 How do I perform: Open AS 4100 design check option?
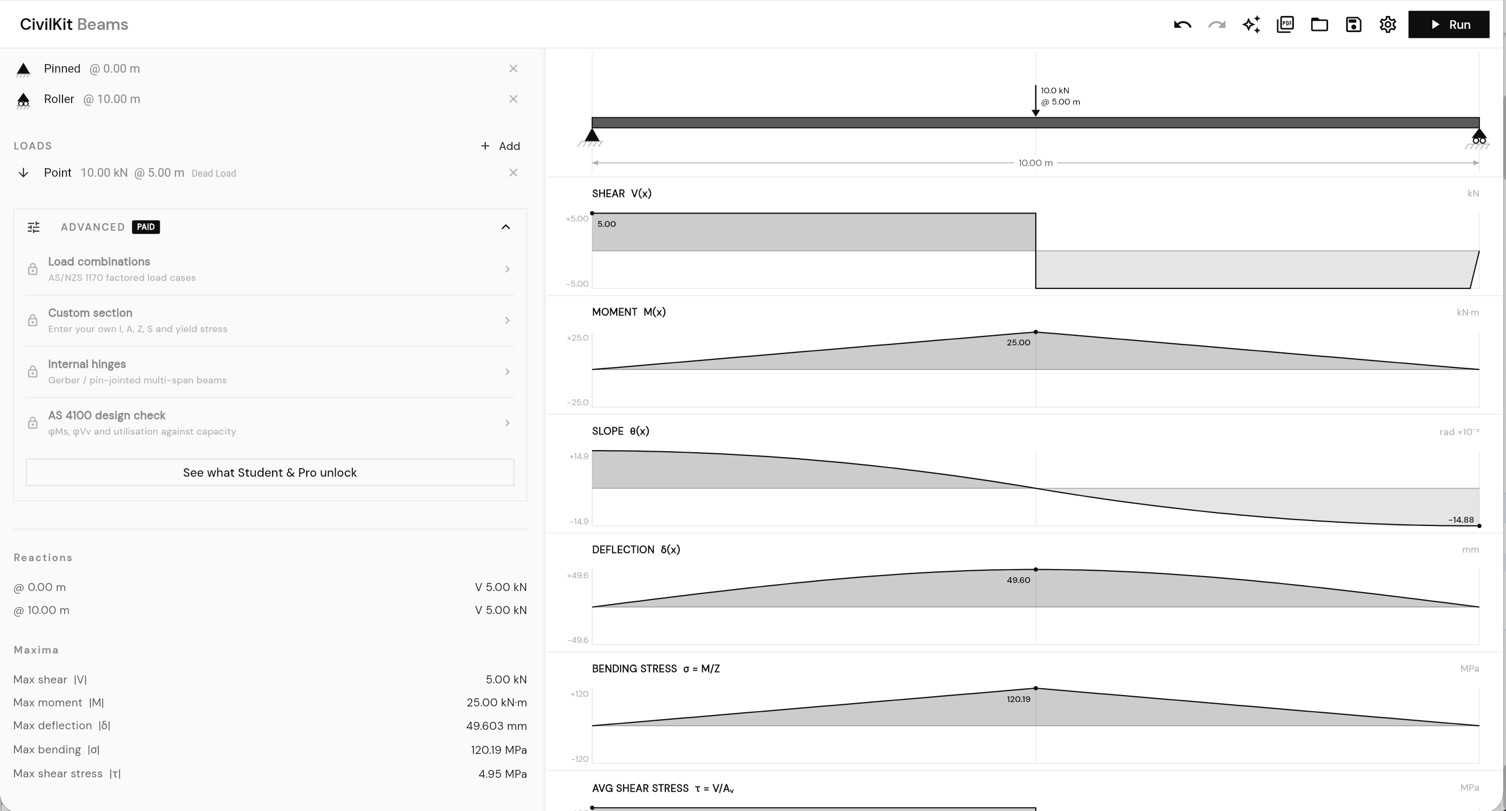pos(270,423)
